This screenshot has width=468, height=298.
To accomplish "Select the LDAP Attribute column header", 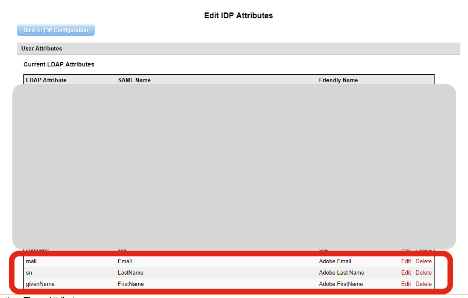I will tap(46, 80).
